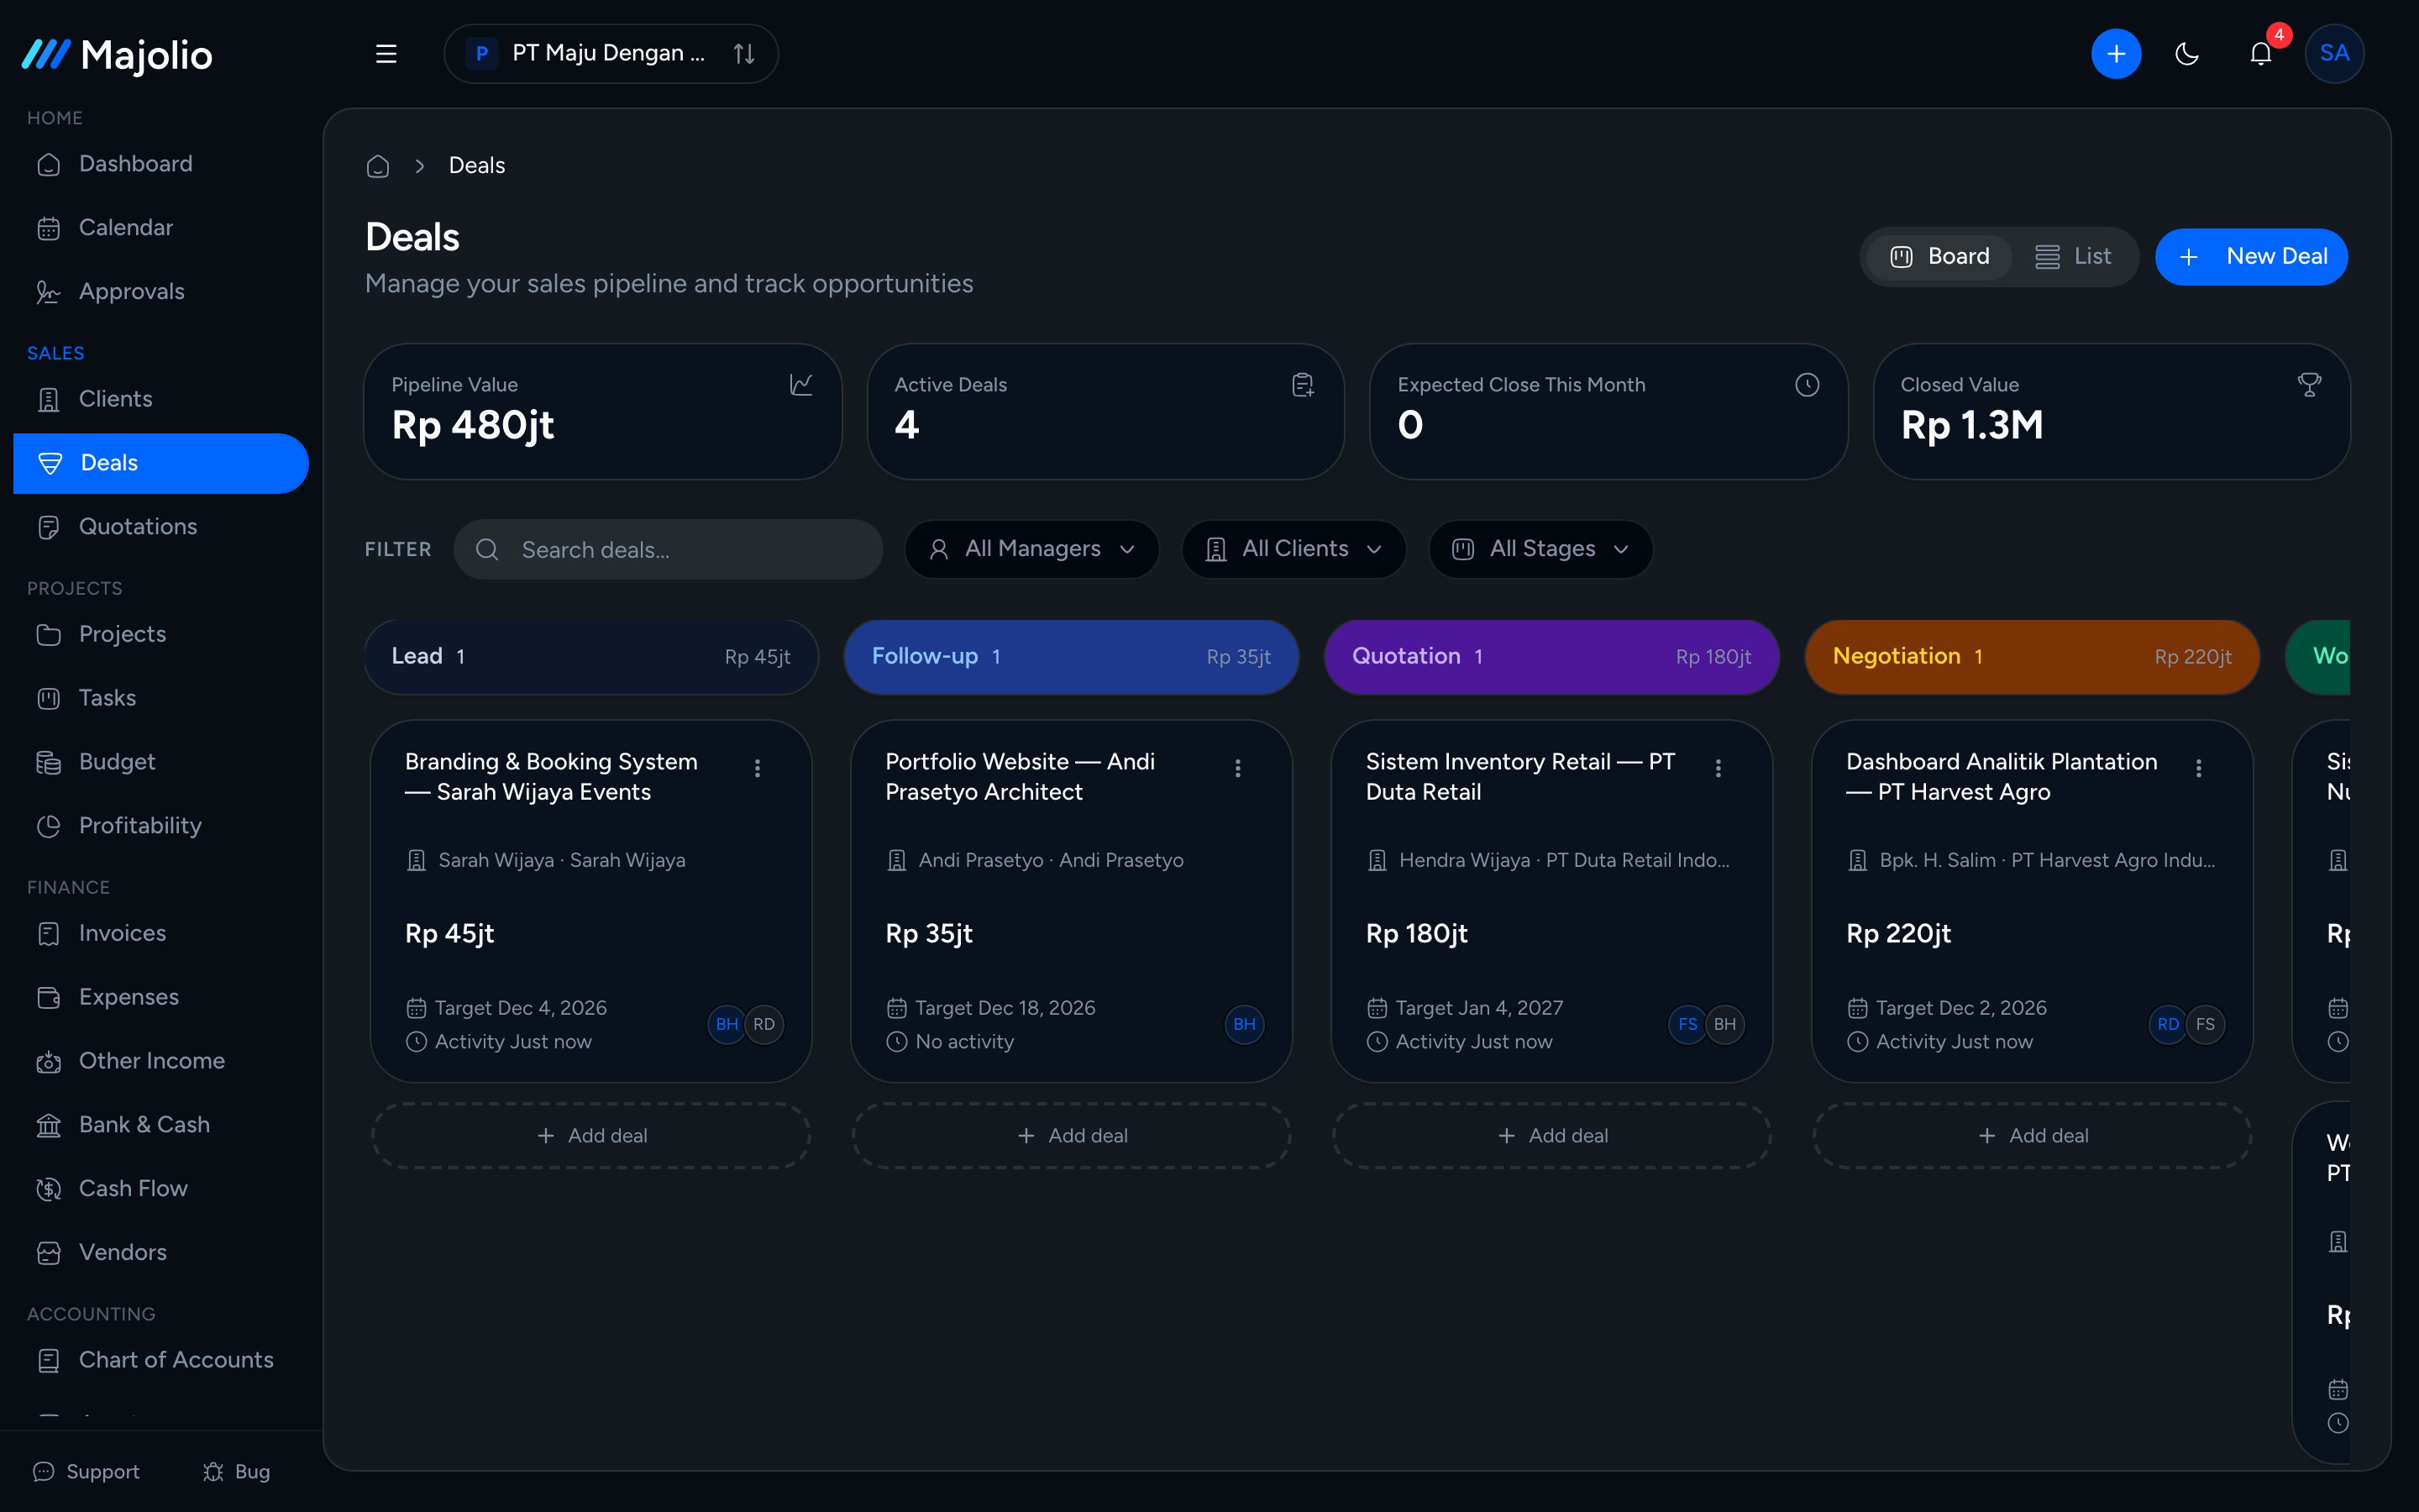This screenshot has height=1512, width=2419.
Task: Expand the All Clients filter
Action: click(1293, 549)
